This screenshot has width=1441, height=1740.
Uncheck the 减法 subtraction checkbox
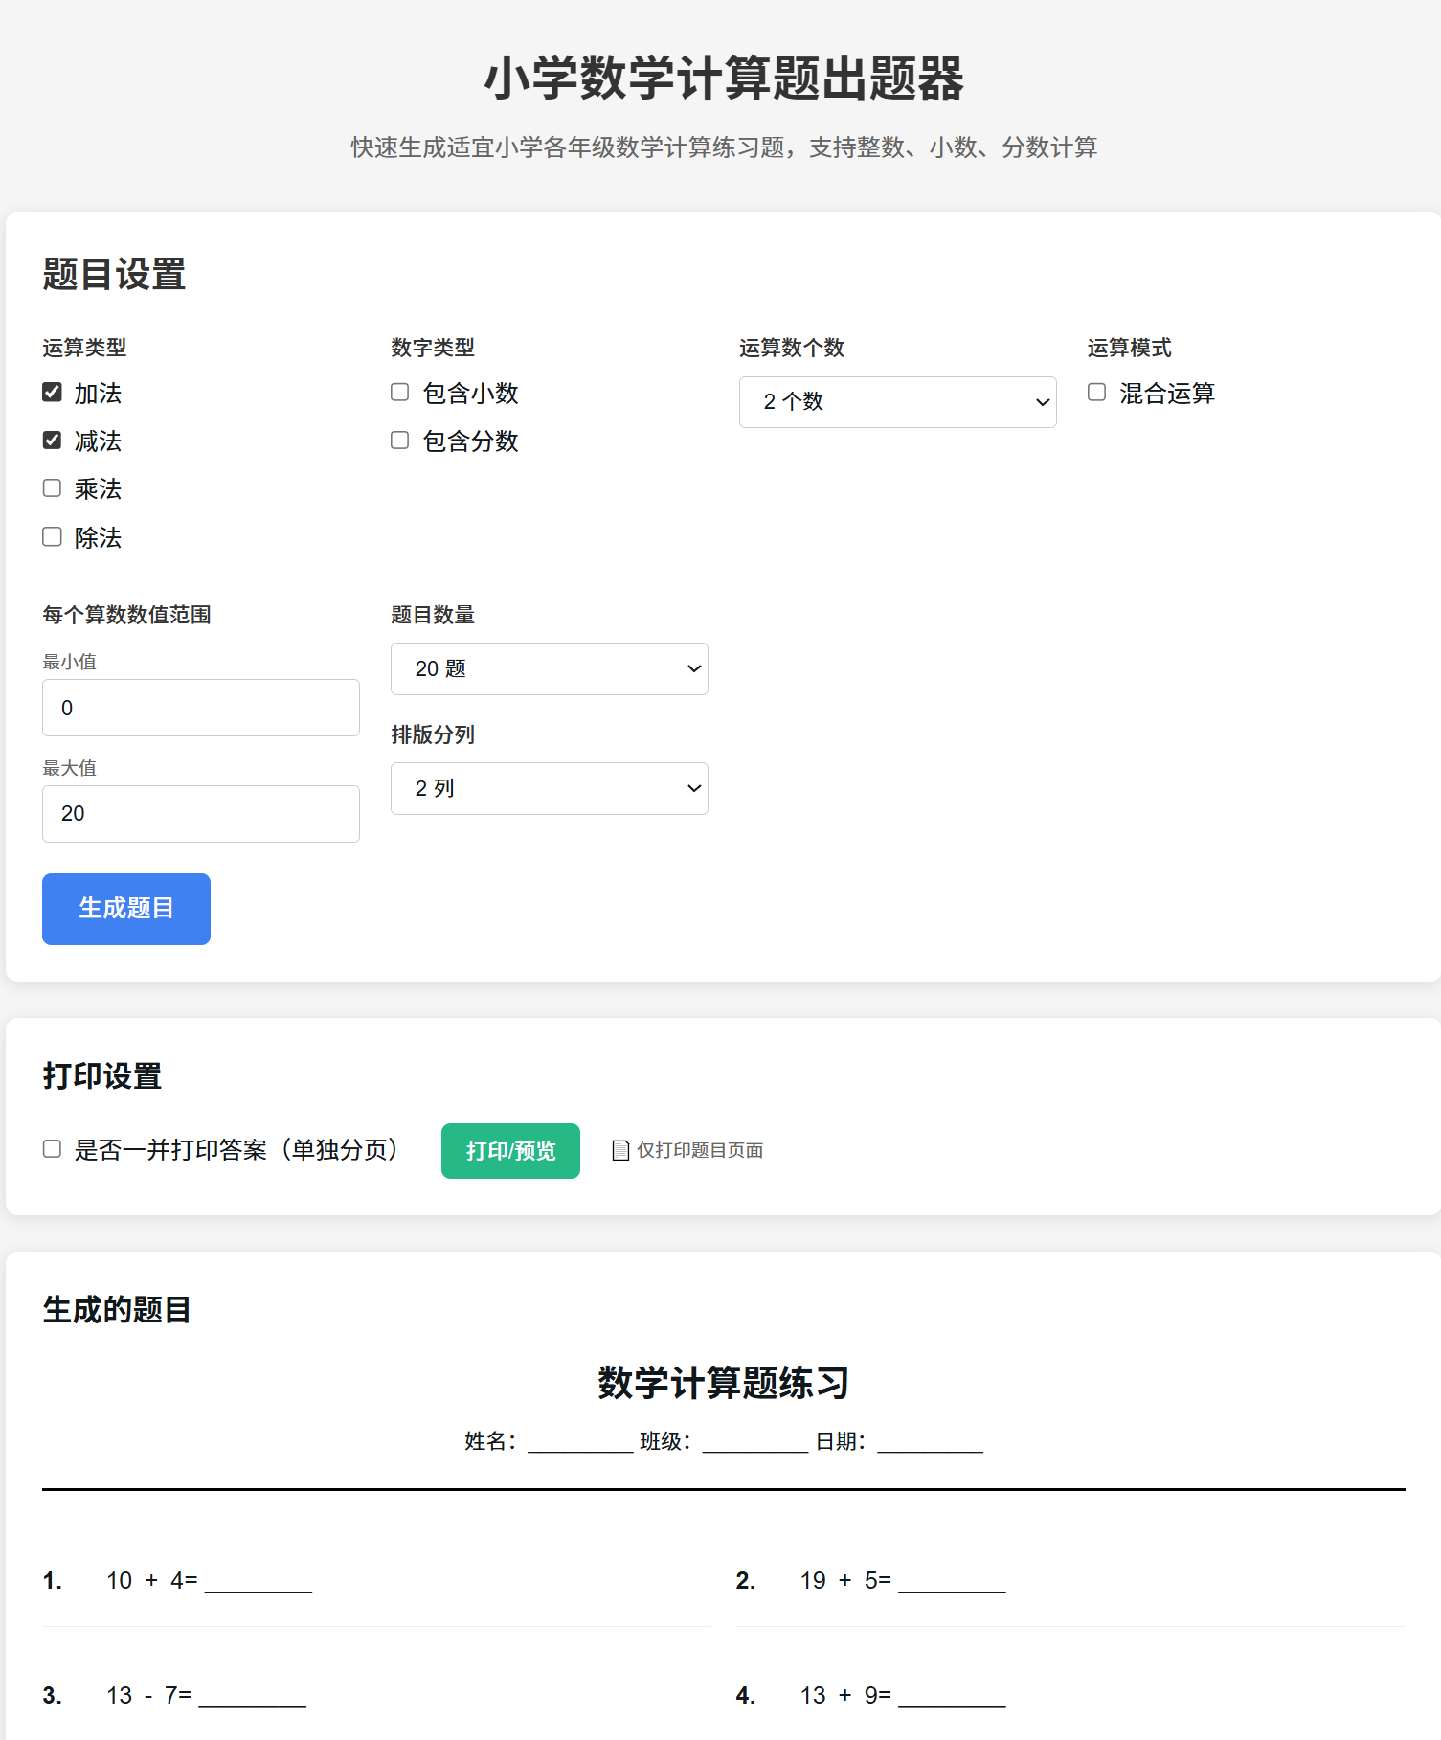(52, 441)
